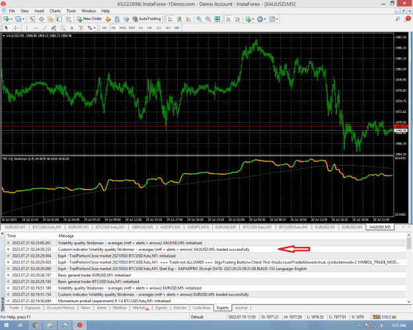
Task: Select the text label tool
Action: pyautogui.click(x=81, y=28)
